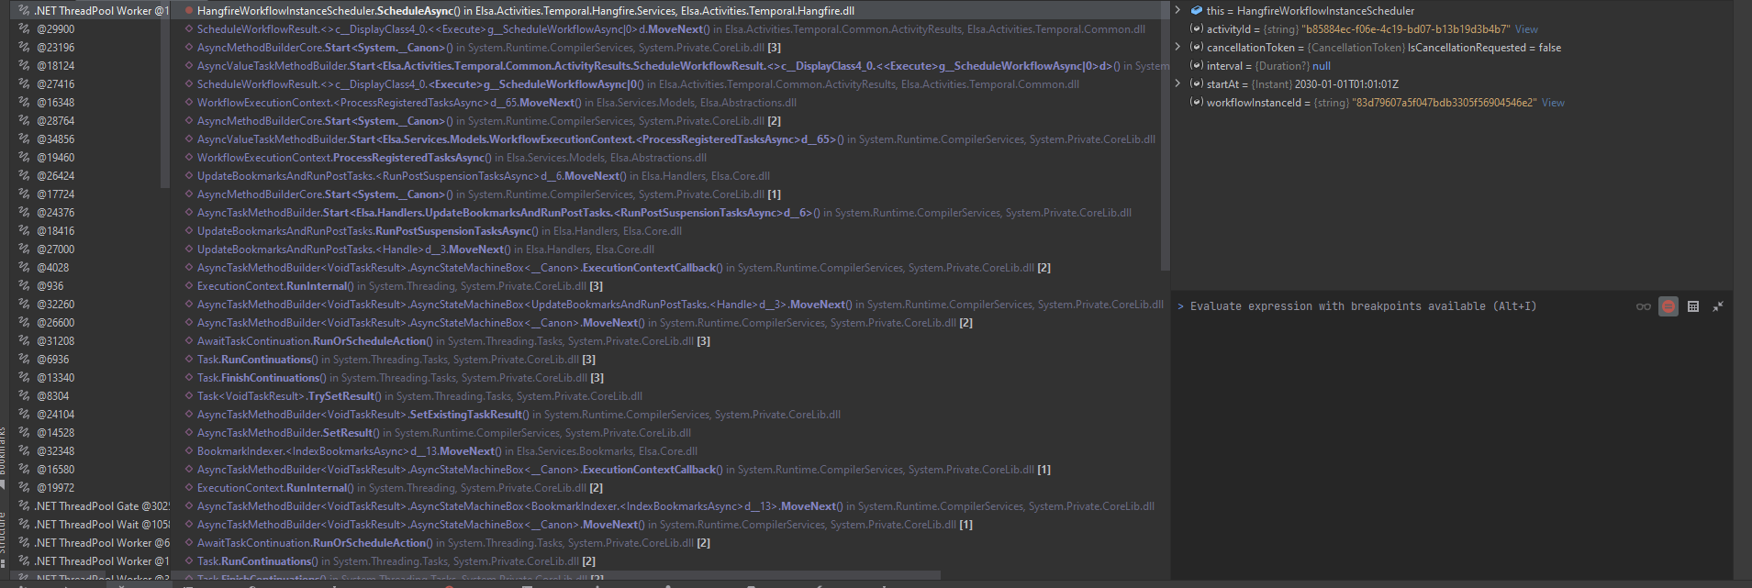This screenshot has width=1752, height=588.
Task: Select the BookmarkIndexer IndexBookmarksAsync MoveNext frame
Action: 670,451
